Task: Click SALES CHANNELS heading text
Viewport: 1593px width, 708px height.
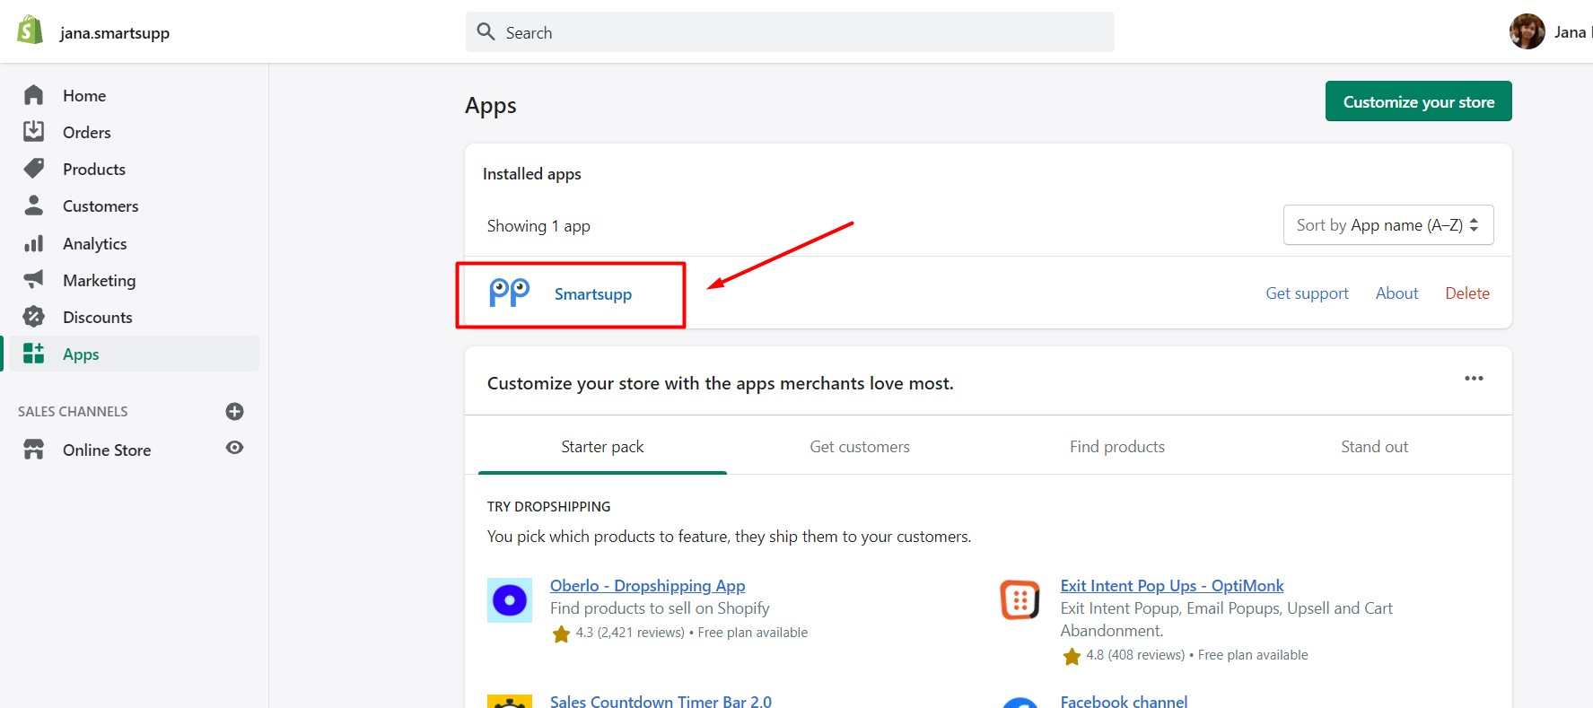Action: pyautogui.click(x=73, y=411)
